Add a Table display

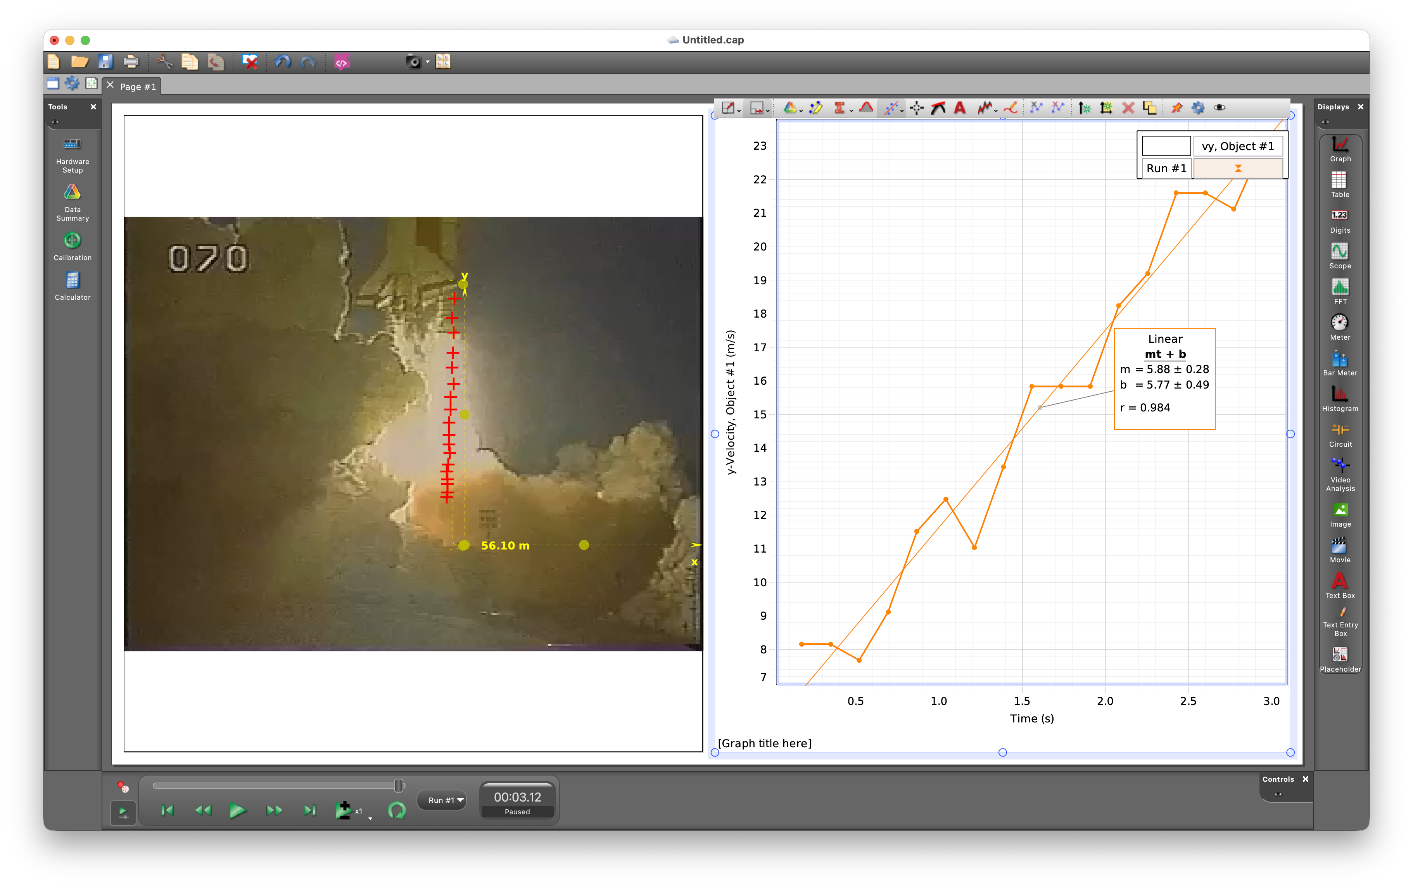pyautogui.click(x=1340, y=185)
